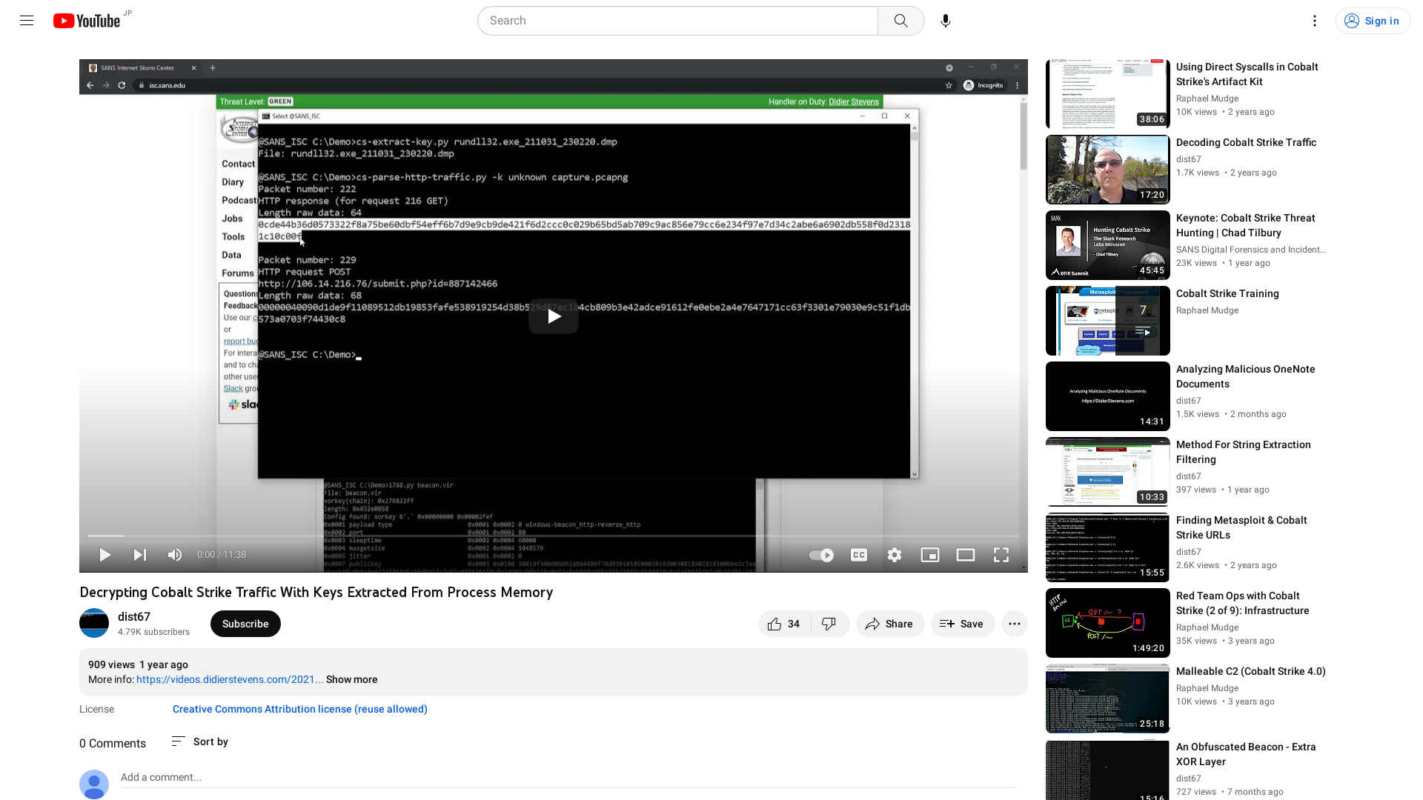Open Method For String Extraction Filtering thumbnail
Image resolution: width=1423 pixels, height=800 pixels.
(1108, 472)
